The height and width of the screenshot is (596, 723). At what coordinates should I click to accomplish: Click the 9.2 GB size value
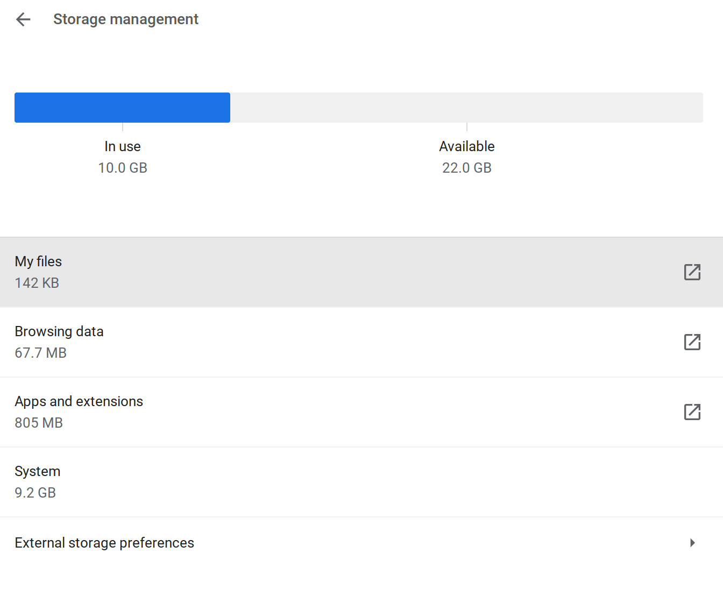(x=36, y=493)
